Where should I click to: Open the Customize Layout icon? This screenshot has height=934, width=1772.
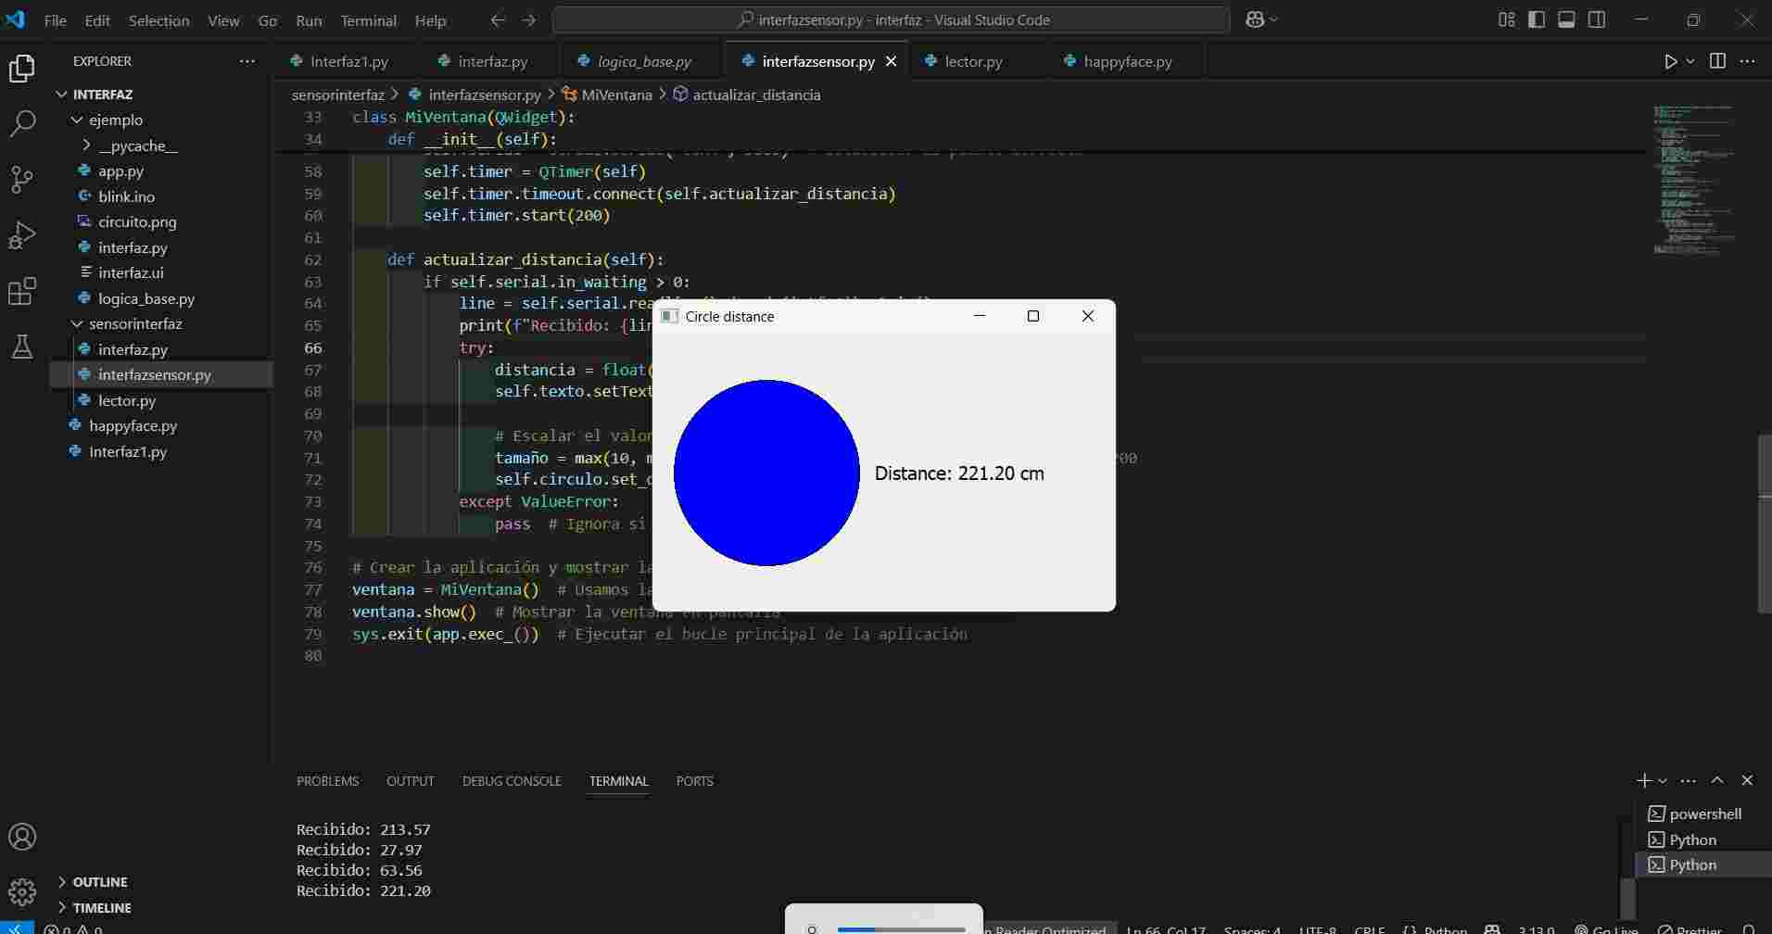(x=1506, y=19)
